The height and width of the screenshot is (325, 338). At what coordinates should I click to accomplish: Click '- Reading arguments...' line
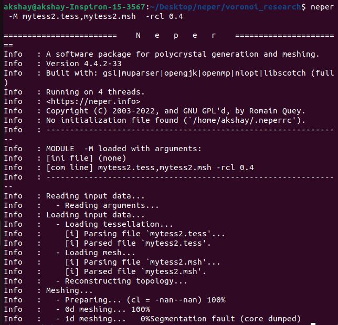[x=107, y=205]
